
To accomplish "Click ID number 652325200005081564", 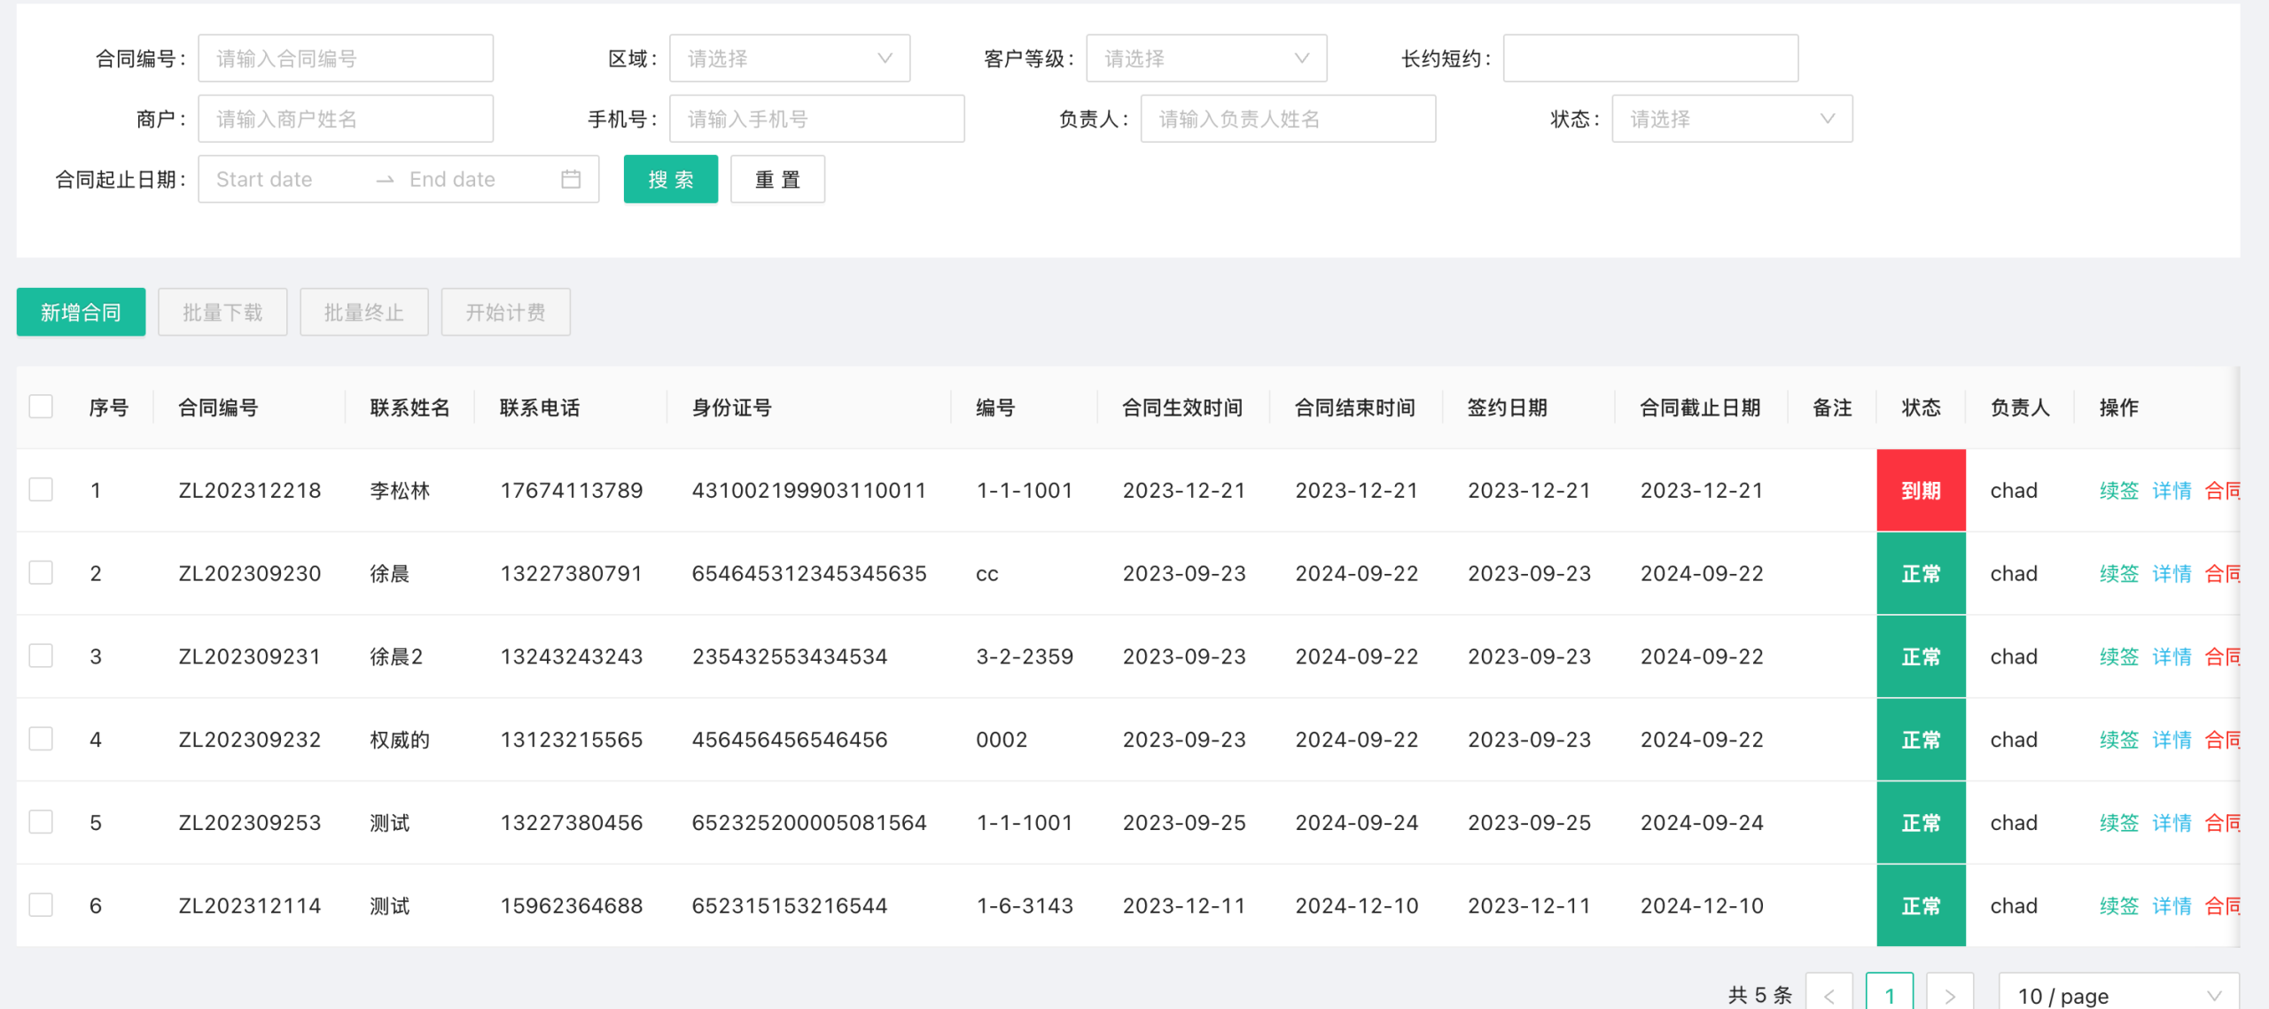I will 809,823.
